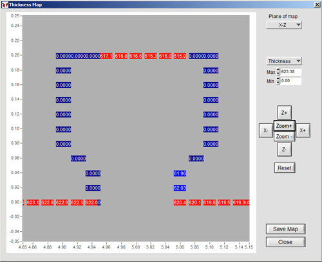Click the Z- pan button
The width and height of the screenshot is (322, 262).
[x=284, y=150]
